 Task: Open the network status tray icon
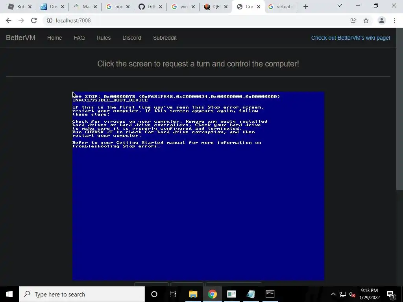[343, 294]
